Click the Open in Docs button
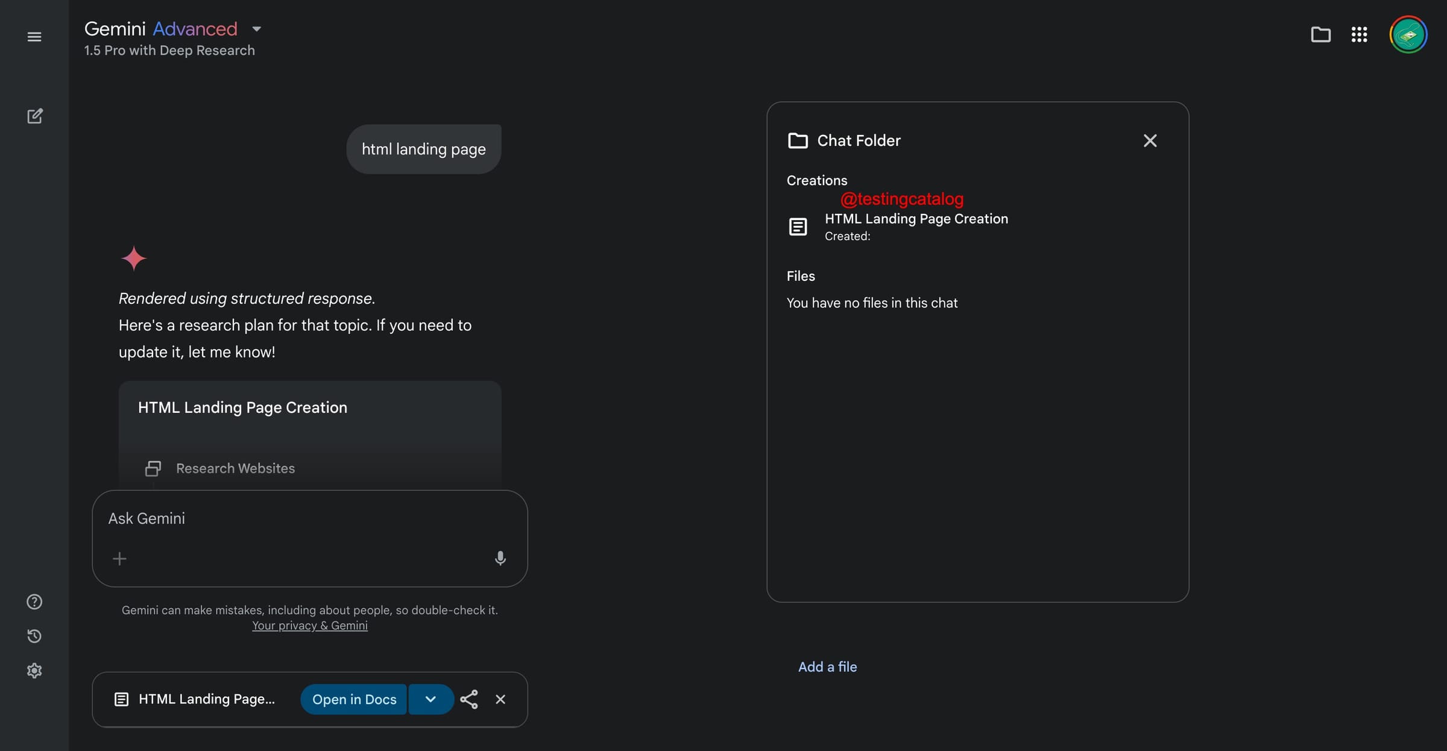Screen dimensions: 1447x751 353,699
